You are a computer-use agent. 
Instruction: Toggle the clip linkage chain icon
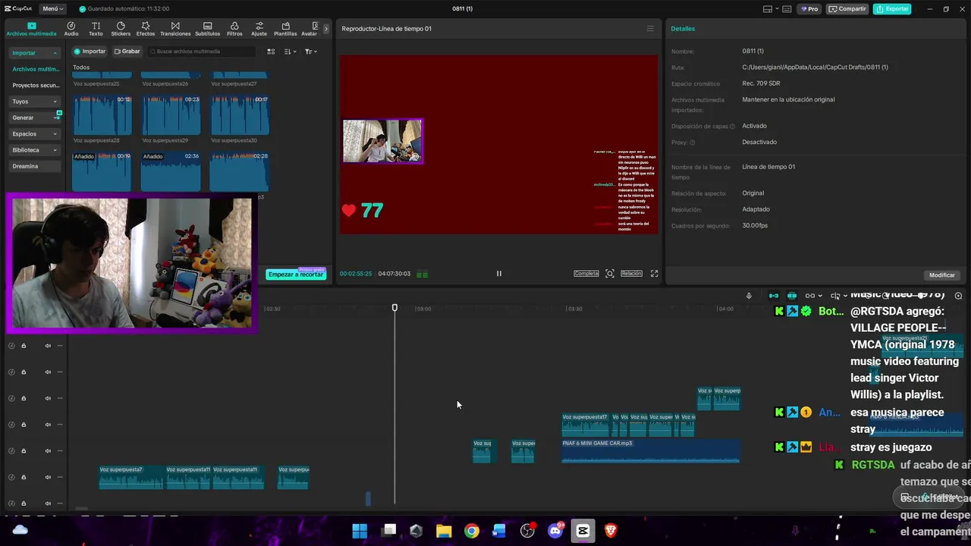810,296
